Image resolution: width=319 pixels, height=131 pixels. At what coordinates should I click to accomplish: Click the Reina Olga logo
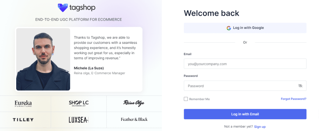pos(134,103)
